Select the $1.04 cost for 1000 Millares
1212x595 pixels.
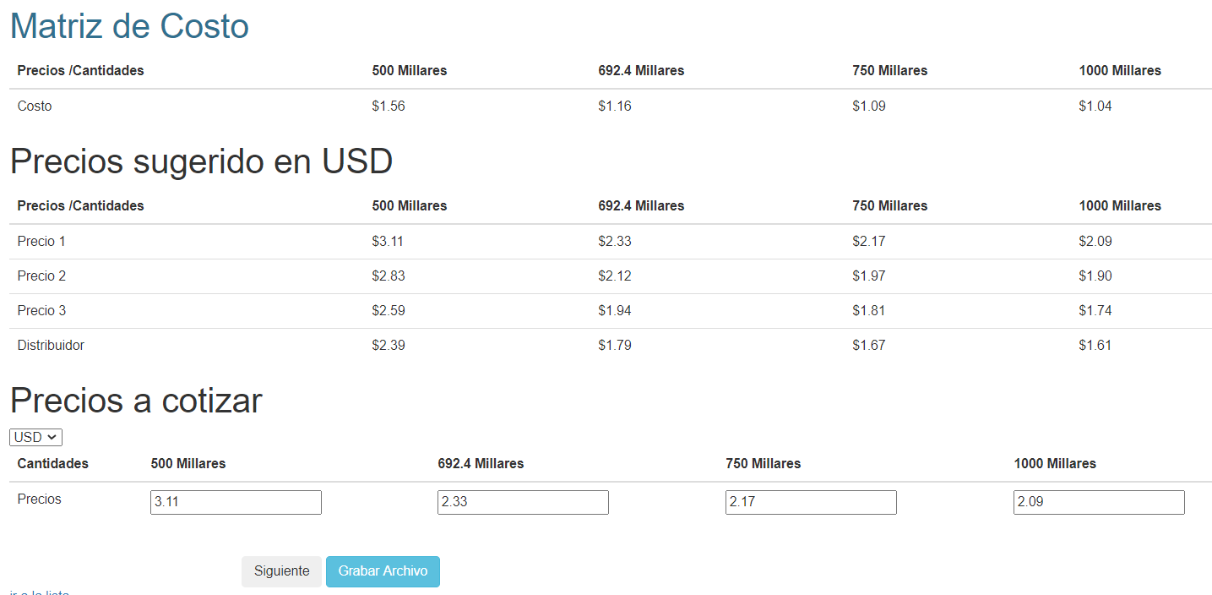coord(1095,106)
